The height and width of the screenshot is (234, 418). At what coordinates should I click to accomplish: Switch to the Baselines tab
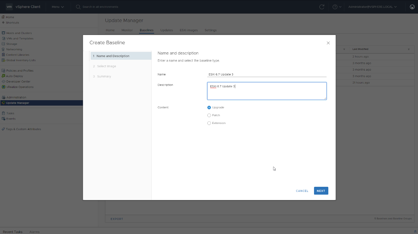click(x=147, y=30)
